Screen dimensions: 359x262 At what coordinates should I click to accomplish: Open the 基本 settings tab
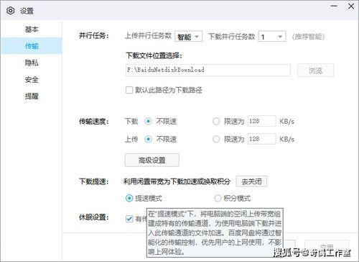pos(32,30)
